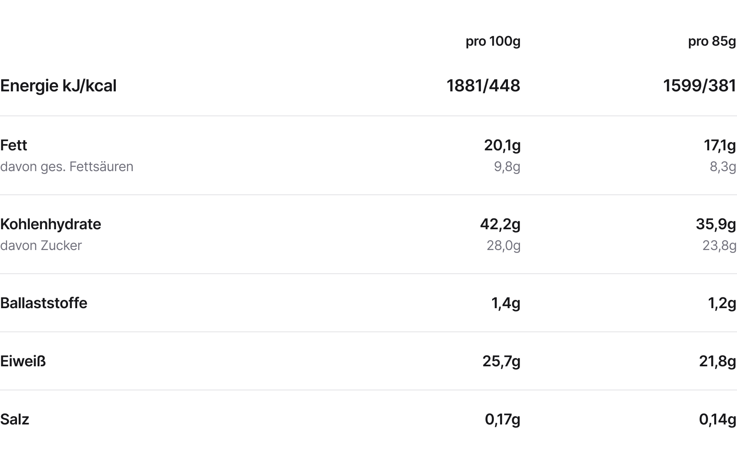Click the 0,17g salt value
The width and height of the screenshot is (737, 461).
pos(502,419)
